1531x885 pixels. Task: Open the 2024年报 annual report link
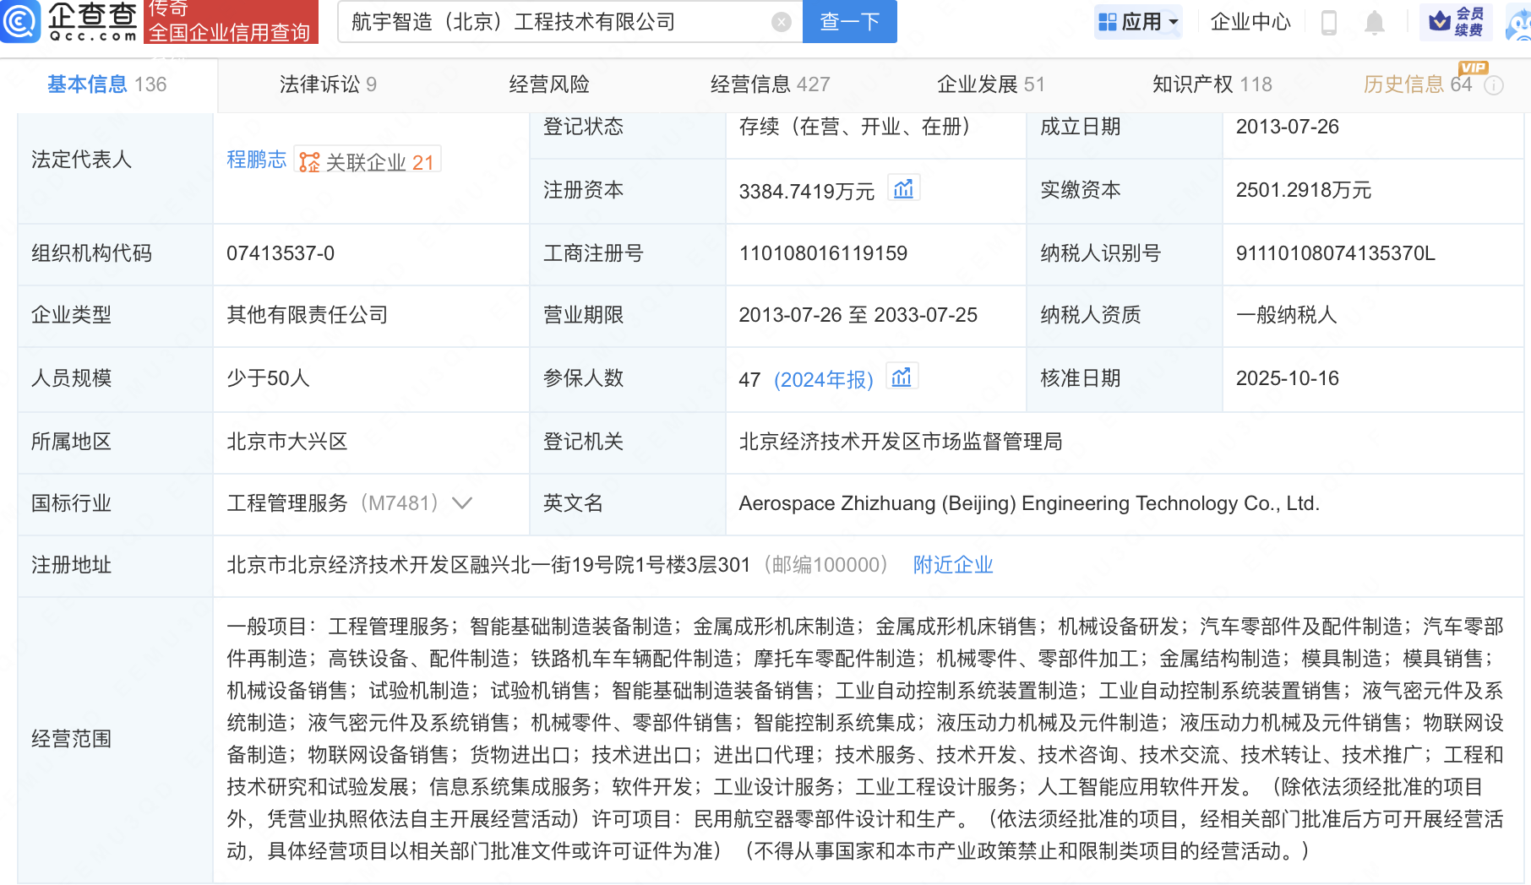823,380
